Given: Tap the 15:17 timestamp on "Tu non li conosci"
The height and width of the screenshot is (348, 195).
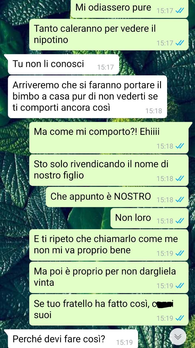Looking at the screenshot, I should point(106,67).
